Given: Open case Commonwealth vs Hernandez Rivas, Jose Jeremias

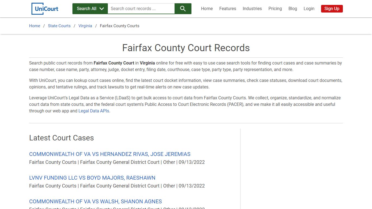Looking at the screenshot, I should (x=110, y=154).
